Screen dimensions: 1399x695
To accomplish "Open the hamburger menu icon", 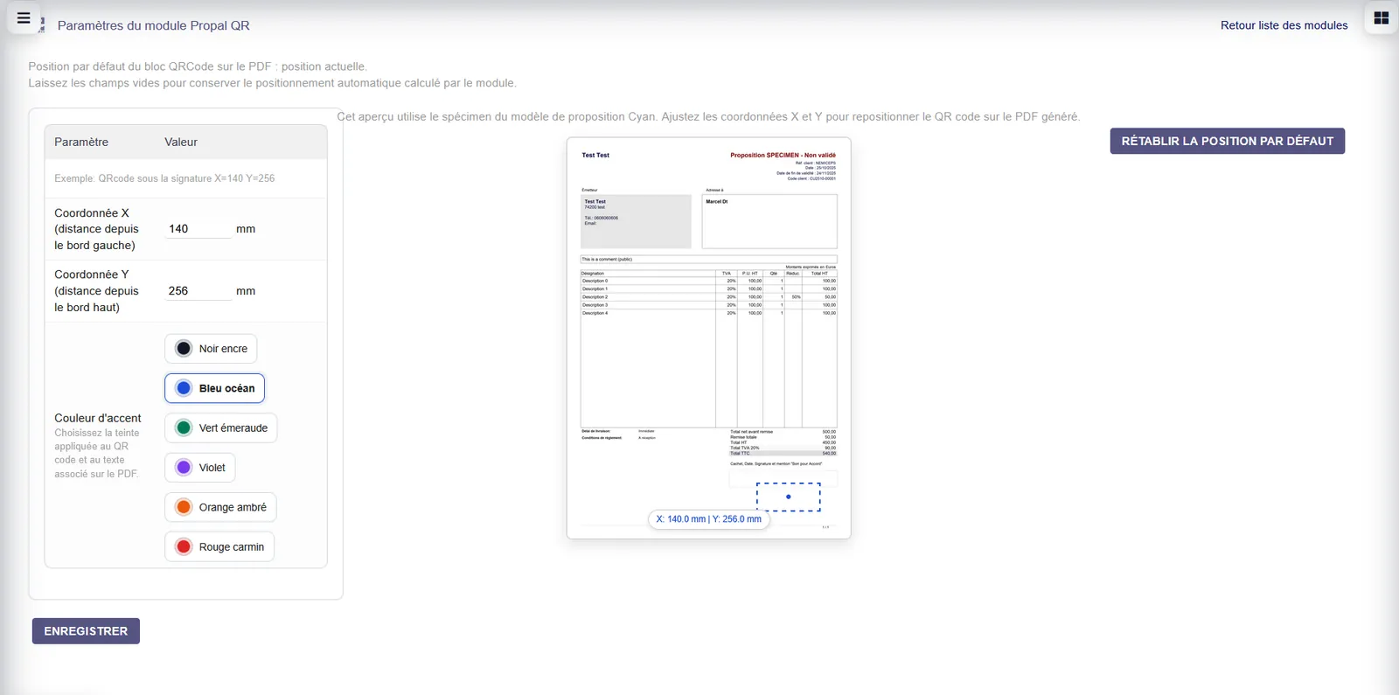I will pyautogui.click(x=24, y=17).
